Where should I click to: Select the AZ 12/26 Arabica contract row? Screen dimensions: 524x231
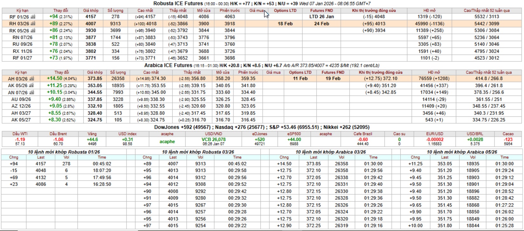coord(21,106)
